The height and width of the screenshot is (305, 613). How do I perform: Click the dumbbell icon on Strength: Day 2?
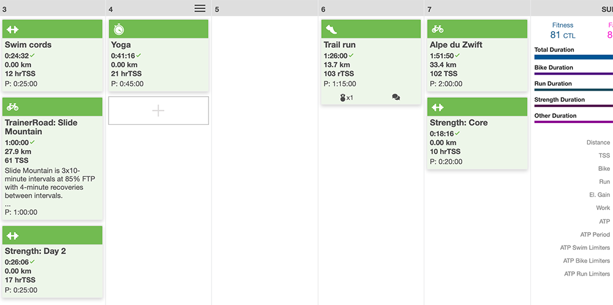coord(12,236)
